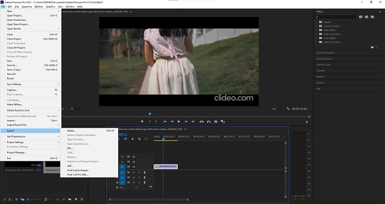Choose Avid Log Exchange... export option
Viewport: 385px width, 204px height.
78,170
